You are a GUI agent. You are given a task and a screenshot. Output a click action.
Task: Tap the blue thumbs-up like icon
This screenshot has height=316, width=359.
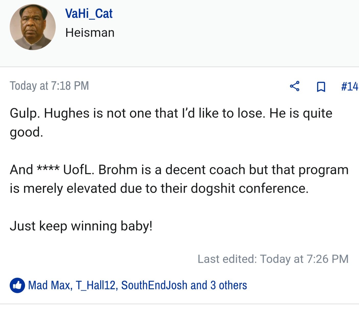[17, 285]
